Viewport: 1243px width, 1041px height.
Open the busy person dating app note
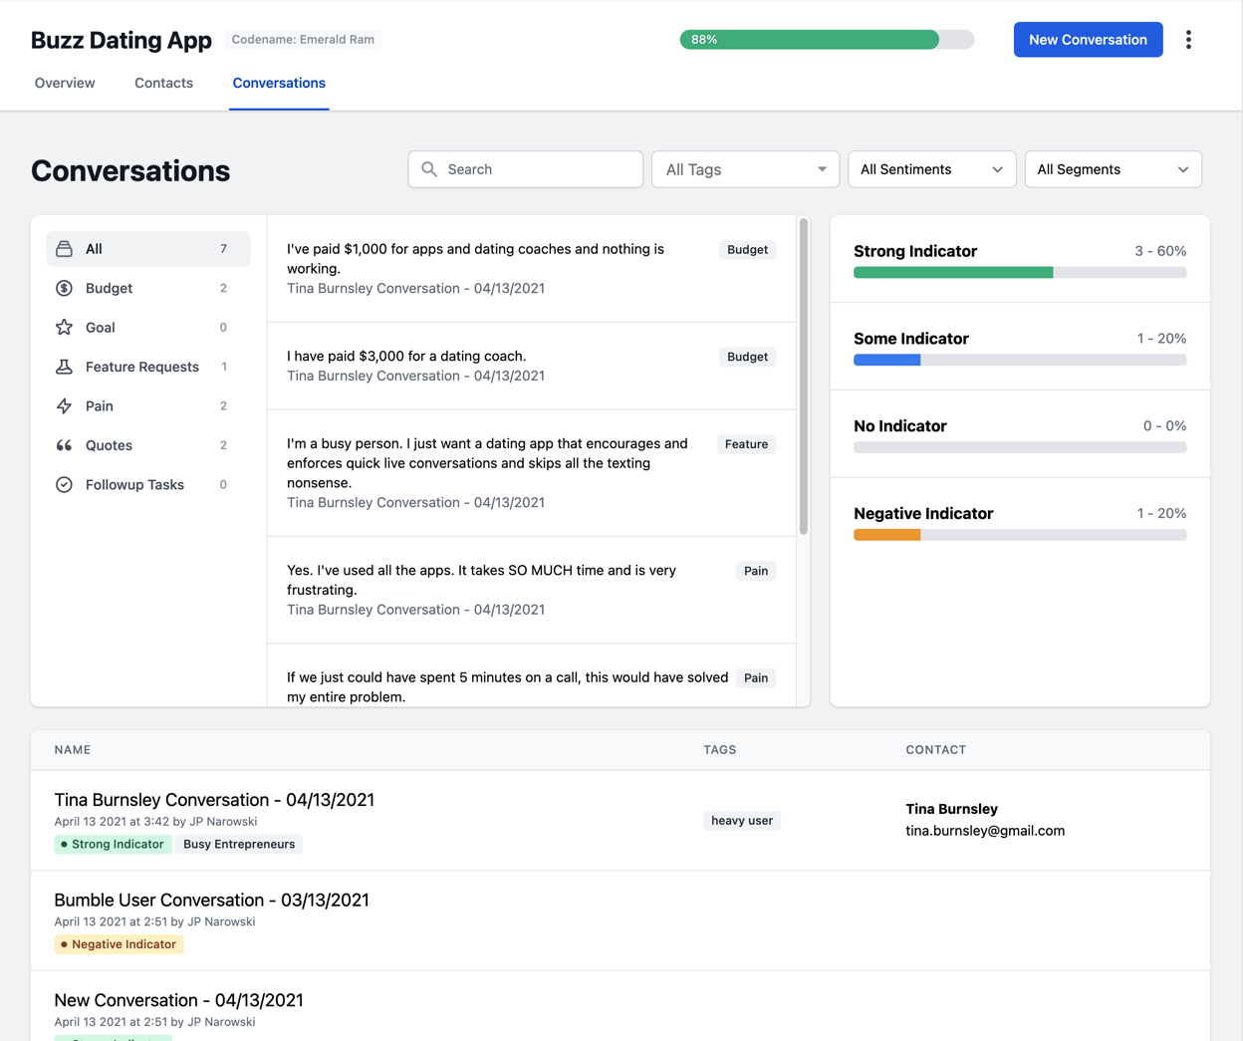click(x=532, y=473)
